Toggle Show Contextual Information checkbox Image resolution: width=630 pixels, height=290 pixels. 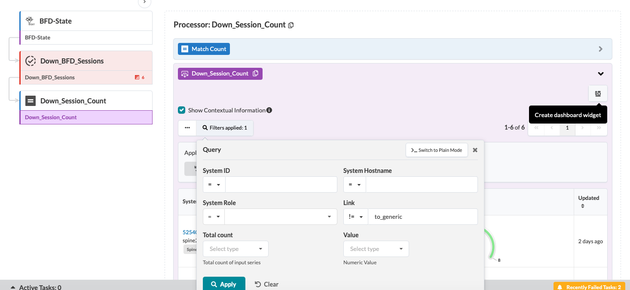click(x=182, y=110)
